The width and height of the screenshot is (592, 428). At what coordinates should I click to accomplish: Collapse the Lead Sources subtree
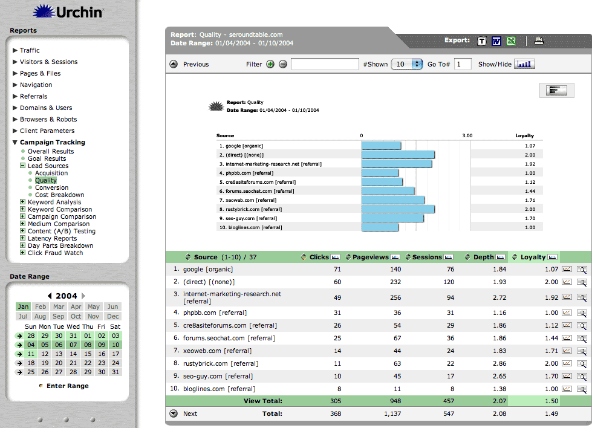pyautogui.click(x=22, y=166)
